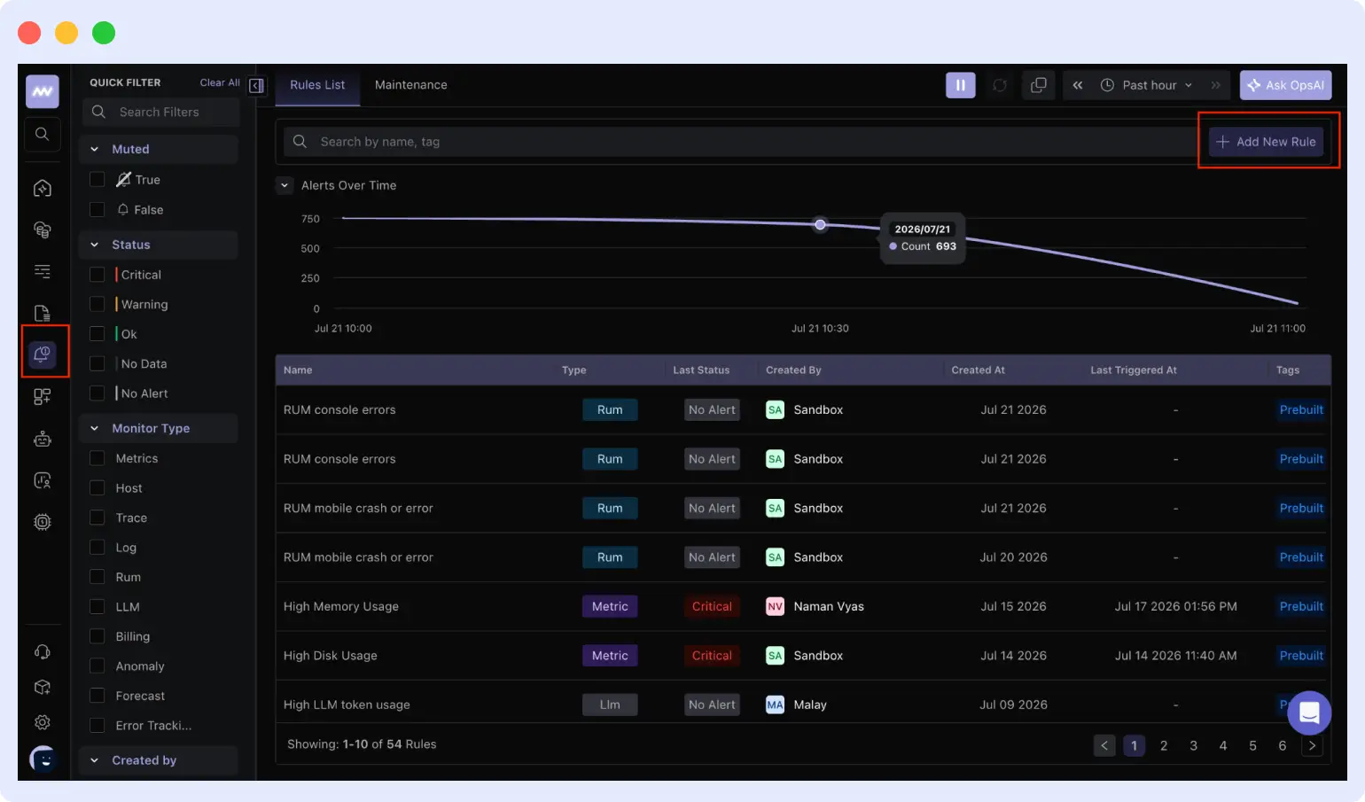Open the chip-shaped icon in sidebar
Image resolution: width=1365 pixels, height=802 pixels.
(42, 522)
